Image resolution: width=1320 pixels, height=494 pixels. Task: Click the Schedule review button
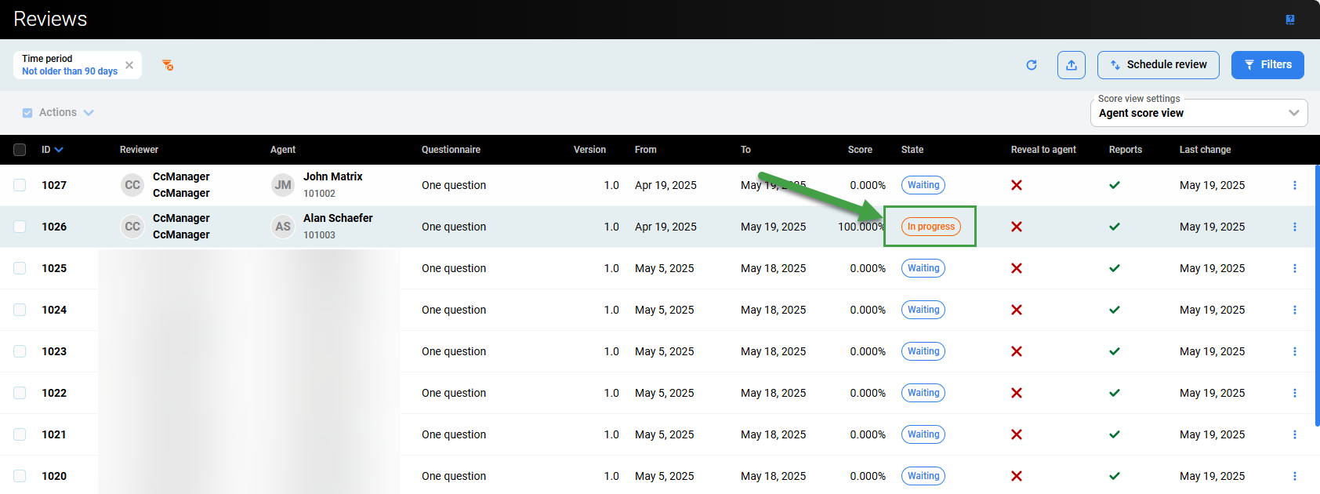click(x=1158, y=65)
